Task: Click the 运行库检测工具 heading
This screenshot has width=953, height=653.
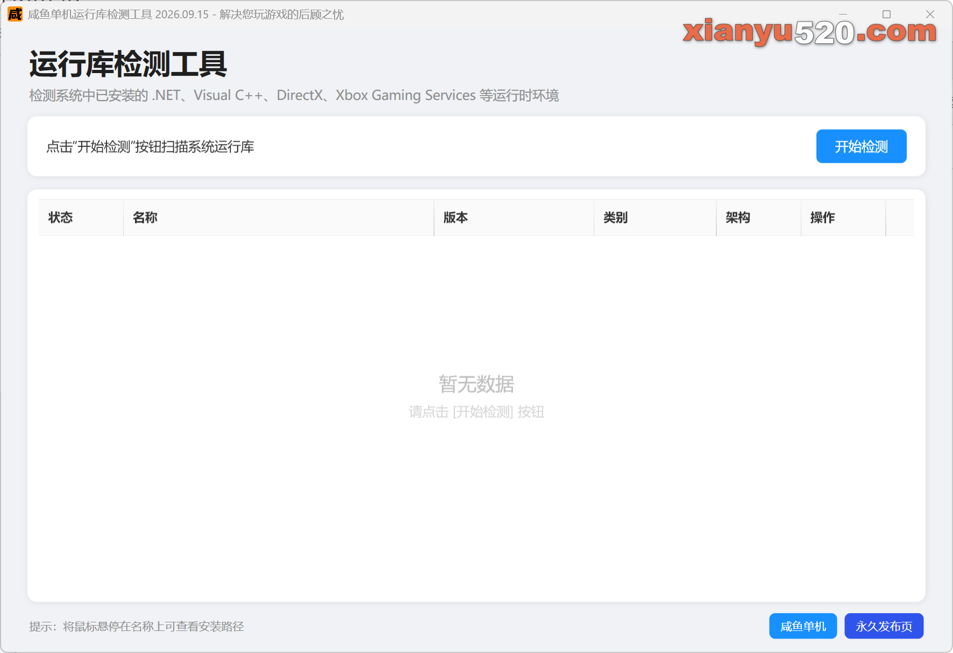Action: 128,64
